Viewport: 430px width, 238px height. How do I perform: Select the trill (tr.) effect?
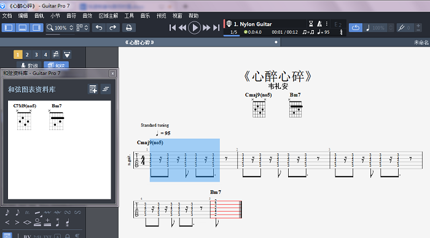click(x=27, y=212)
